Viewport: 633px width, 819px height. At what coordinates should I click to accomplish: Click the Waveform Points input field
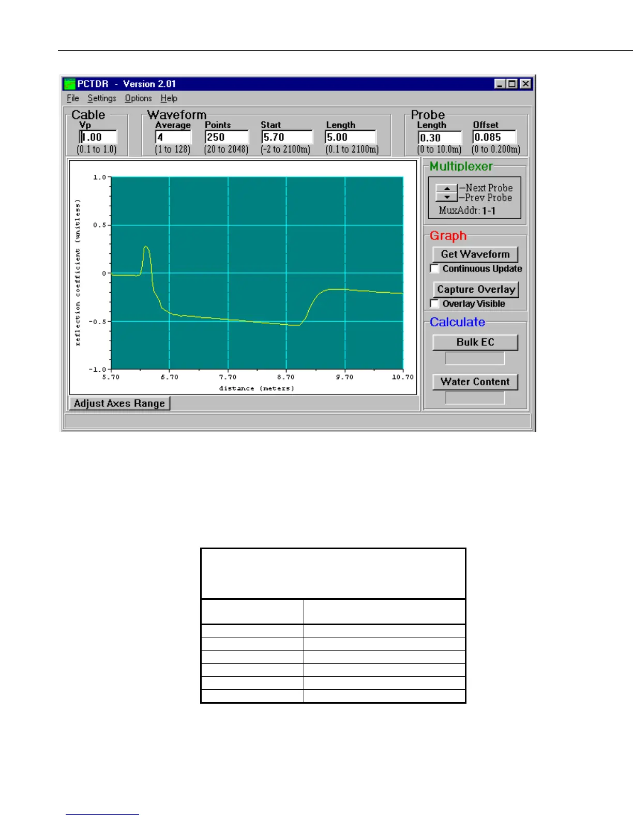227,137
